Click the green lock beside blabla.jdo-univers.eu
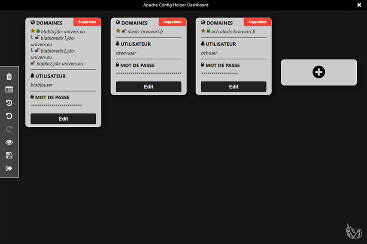 point(38,31)
